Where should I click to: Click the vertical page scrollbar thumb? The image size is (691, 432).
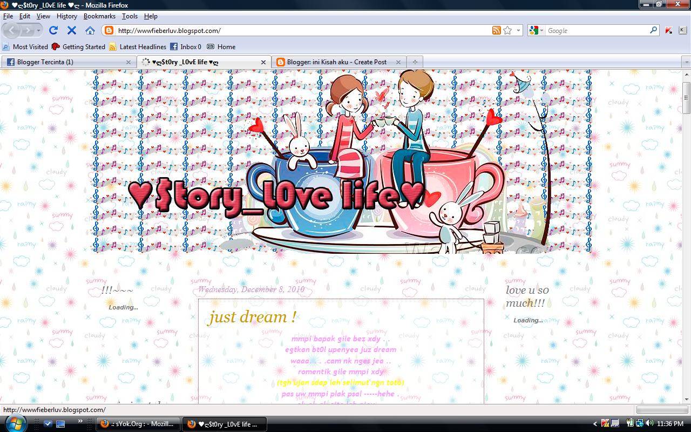click(687, 97)
